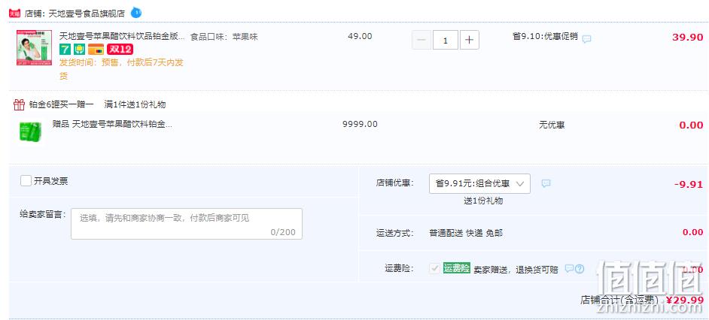Decrease quantity with the minus button
The image size is (709, 320).
point(421,40)
